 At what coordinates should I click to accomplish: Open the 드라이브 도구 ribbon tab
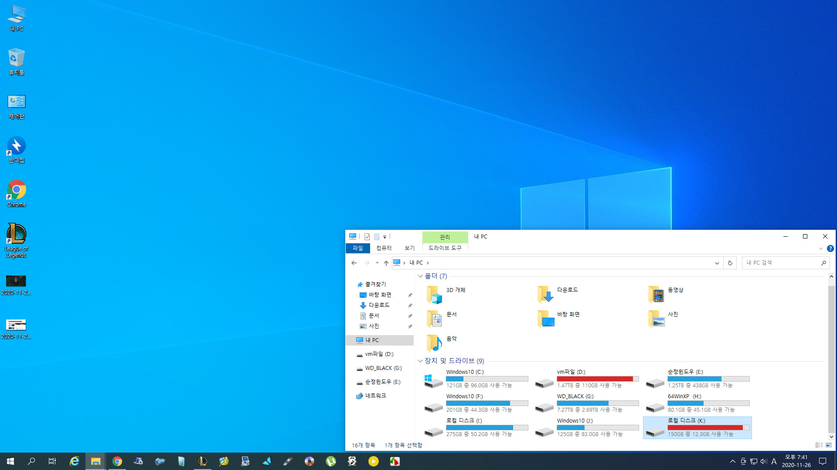click(x=445, y=248)
